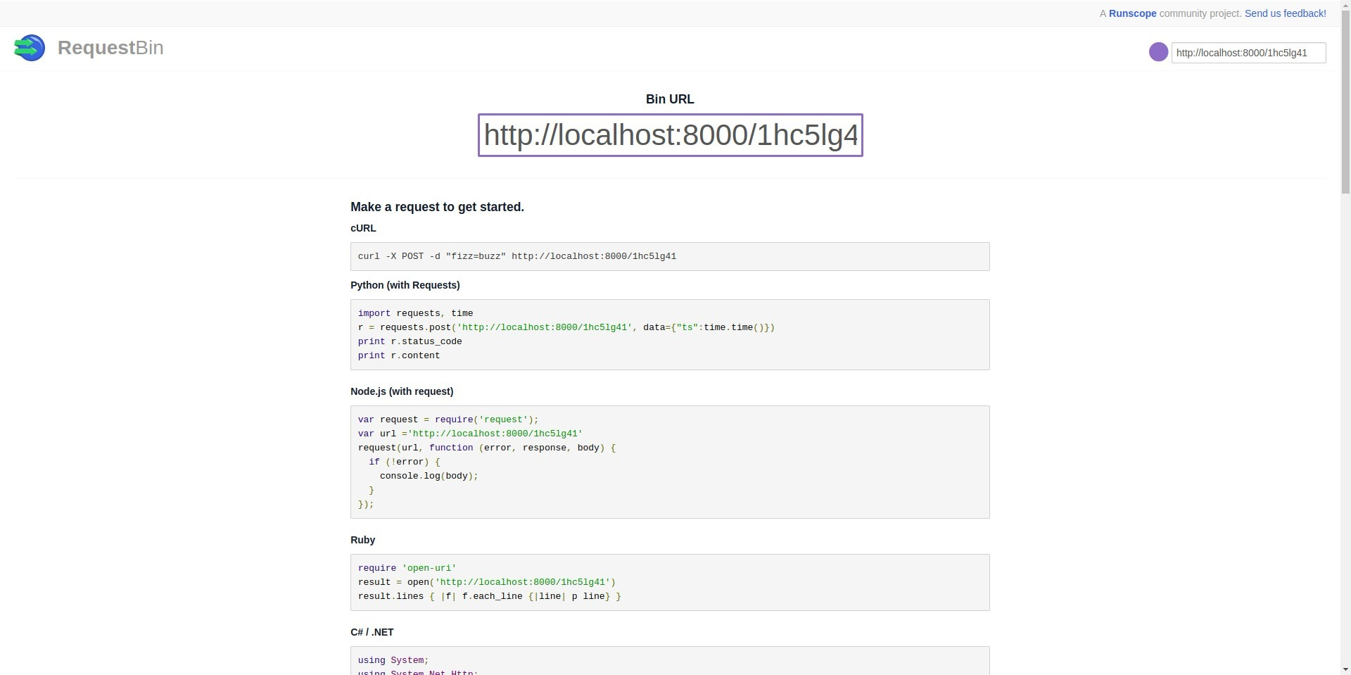
Task: Click the C# 'using System;' code block
Action: click(669, 662)
